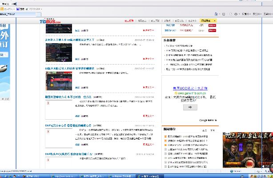Image resolution: width=273 pixels, height=178 pixels.
Task: Click the RSS feeds icon in command bar
Action: pos(224,14)
